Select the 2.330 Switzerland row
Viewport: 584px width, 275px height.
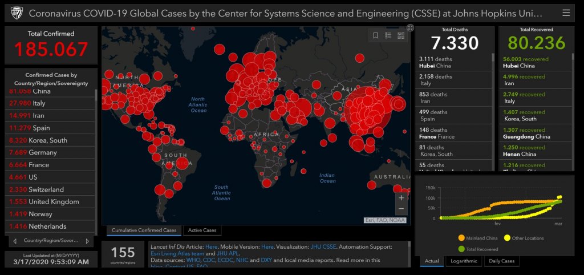pos(50,189)
